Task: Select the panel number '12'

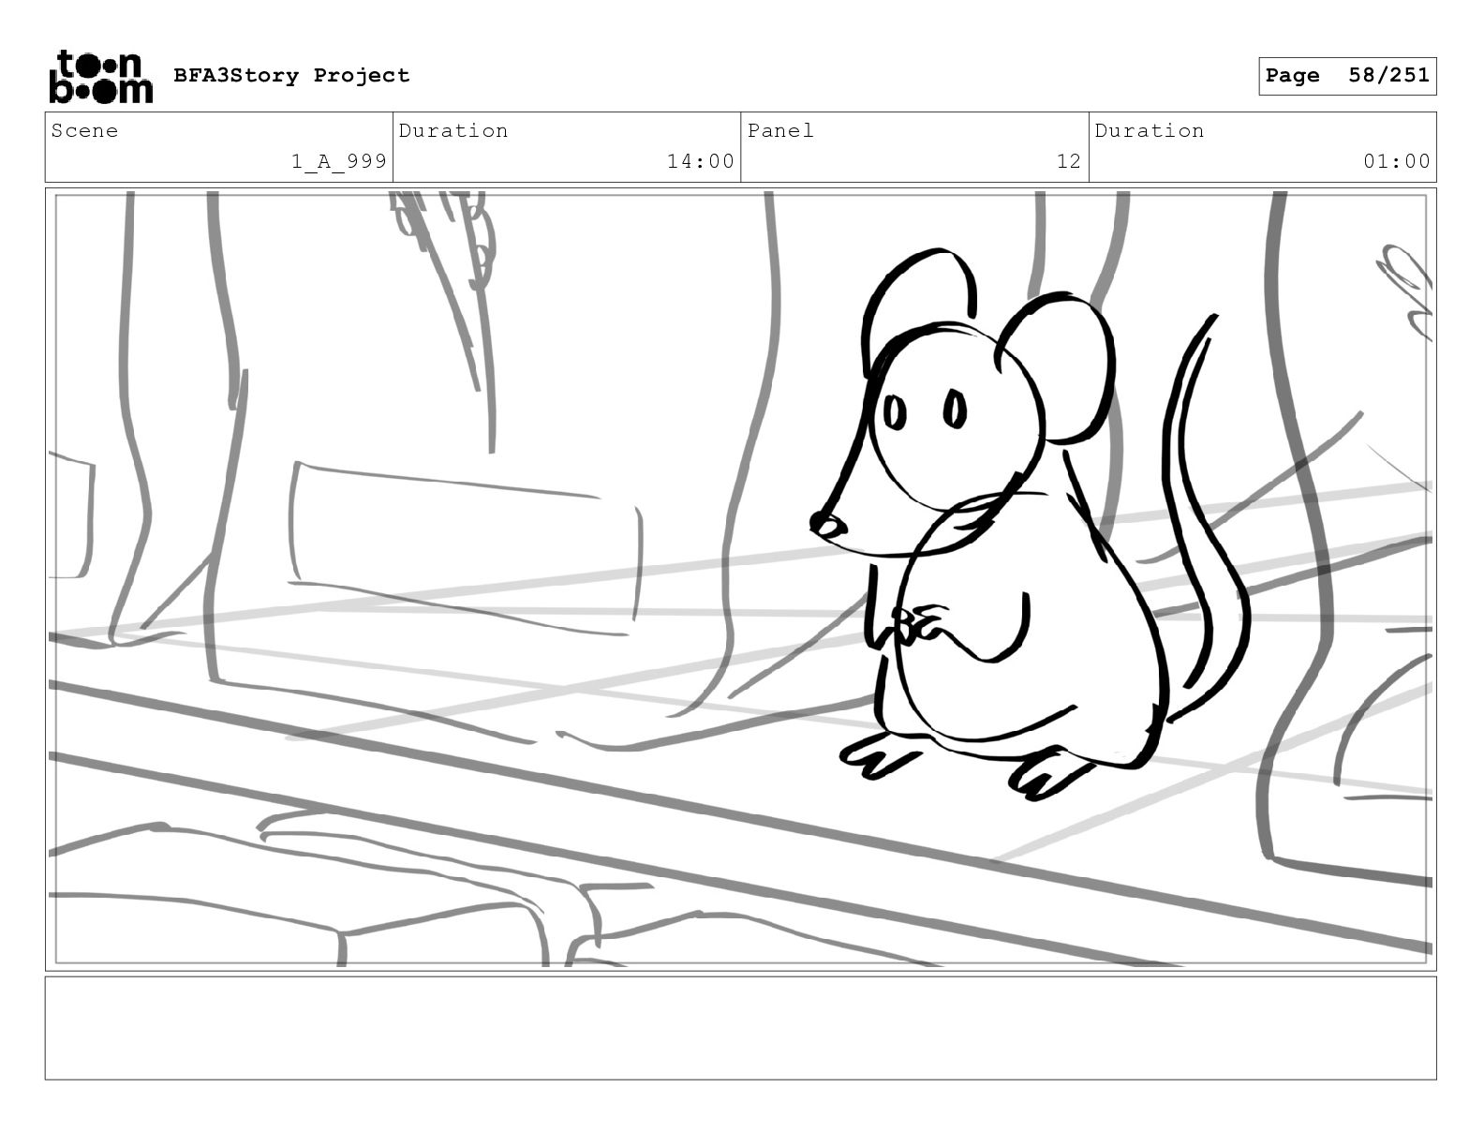Action: (x=1069, y=162)
